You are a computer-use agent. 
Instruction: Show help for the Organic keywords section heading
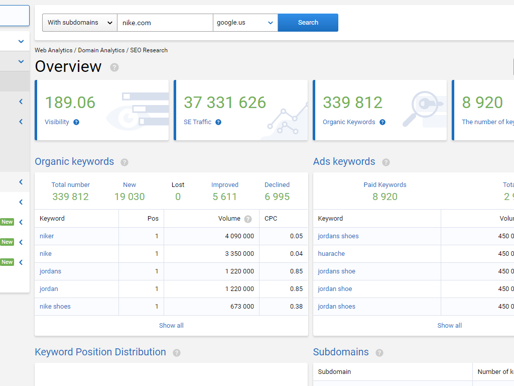pyautogui.click(x=124, y=162)
